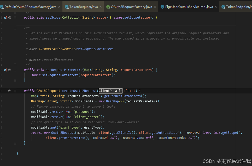Click the approved: parameter hint
The width and height of the screenshot is (252, 166).
click(193, 133)
